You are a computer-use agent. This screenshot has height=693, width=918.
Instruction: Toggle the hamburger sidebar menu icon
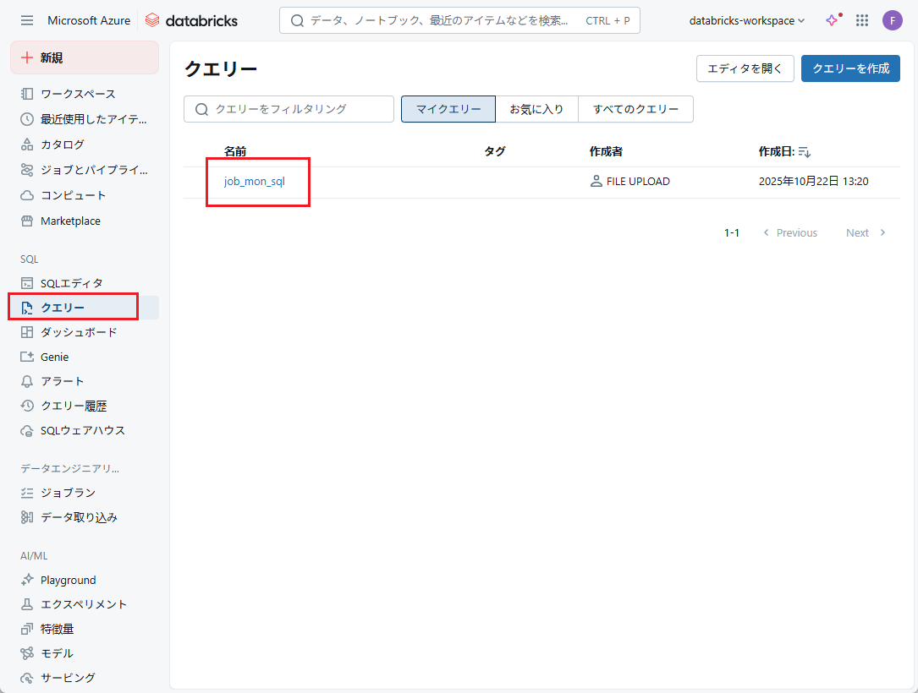point(27,20)
